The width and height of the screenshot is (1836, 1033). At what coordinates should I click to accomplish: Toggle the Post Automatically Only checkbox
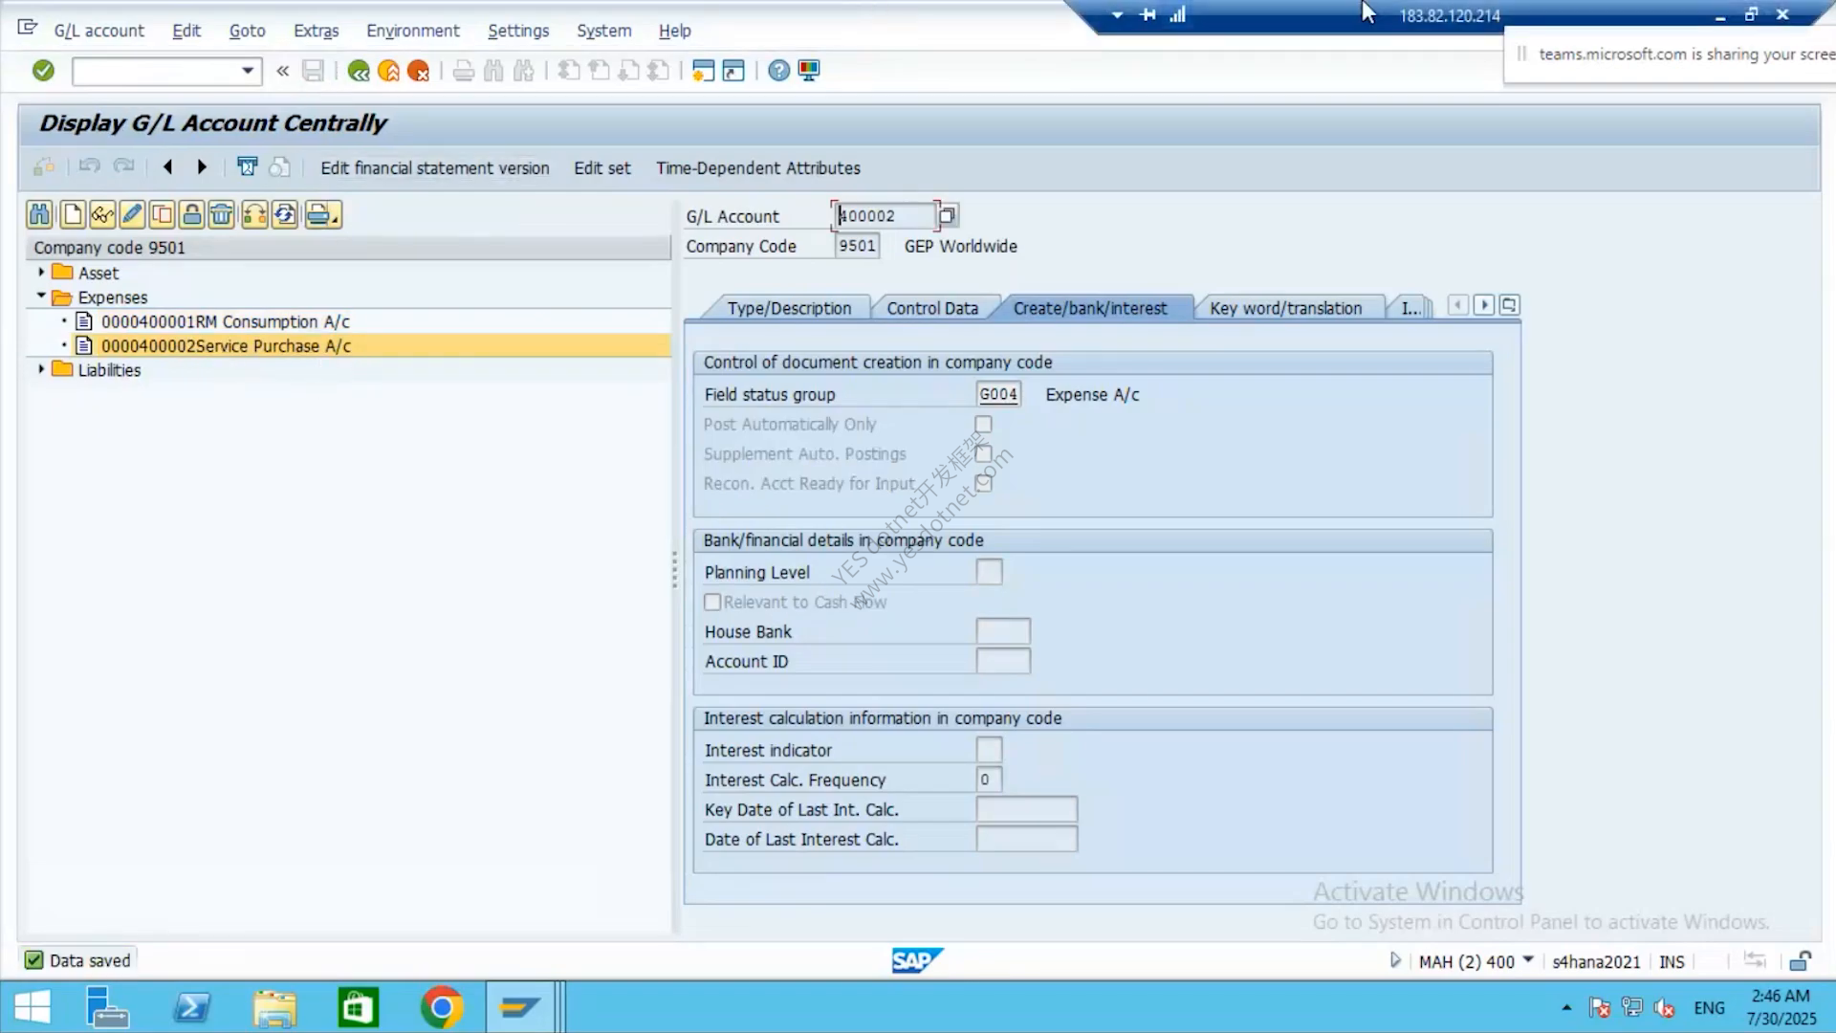(x=983, y=424)
